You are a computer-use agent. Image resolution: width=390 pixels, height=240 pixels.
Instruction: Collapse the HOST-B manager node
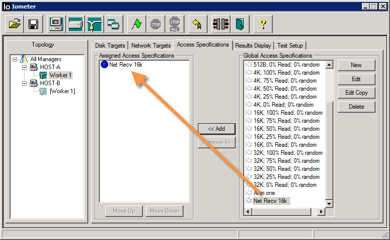click(x=24, y=83)
